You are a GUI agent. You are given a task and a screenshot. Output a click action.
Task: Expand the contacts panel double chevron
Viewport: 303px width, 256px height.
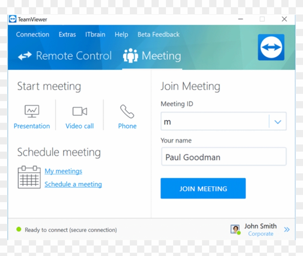click(287, 229)
